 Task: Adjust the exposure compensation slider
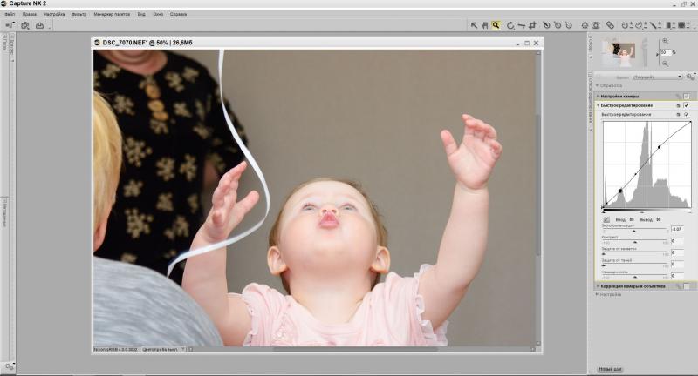(634, 231)
